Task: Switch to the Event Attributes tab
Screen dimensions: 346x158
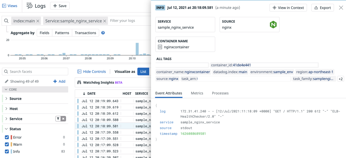Action: pyautogui.click(x=169, y=93)
